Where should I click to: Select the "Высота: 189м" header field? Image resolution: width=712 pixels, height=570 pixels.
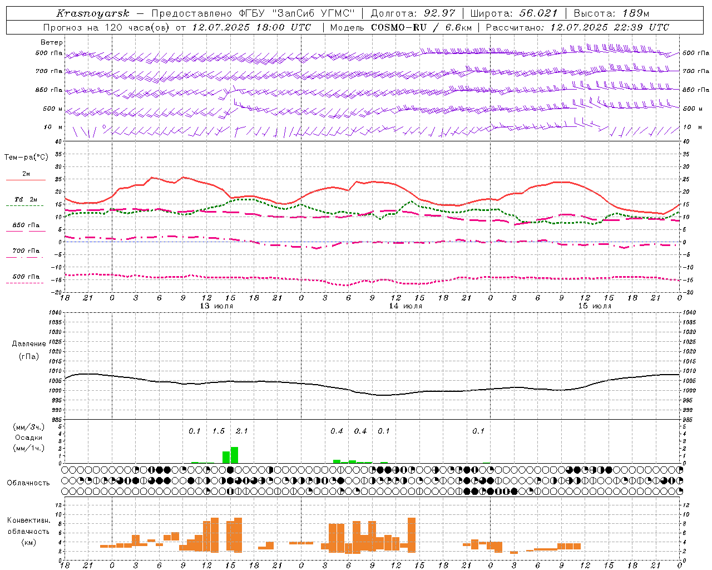point(611,13)
